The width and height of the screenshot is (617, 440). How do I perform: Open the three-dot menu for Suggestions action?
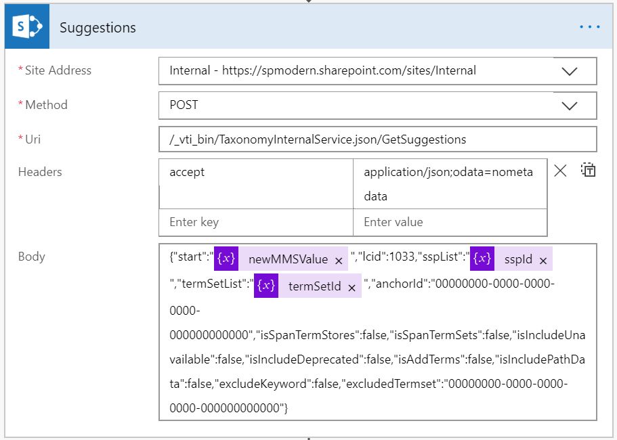589,26
